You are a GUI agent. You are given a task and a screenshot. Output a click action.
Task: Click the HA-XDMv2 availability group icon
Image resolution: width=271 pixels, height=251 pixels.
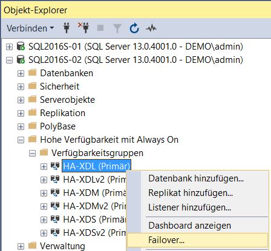click(x=55, y=206)
